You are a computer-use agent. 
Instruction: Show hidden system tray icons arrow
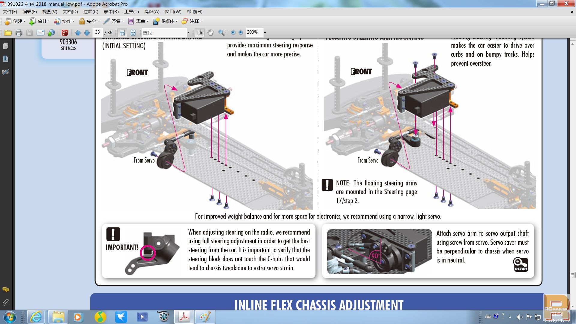coord(510,317)
